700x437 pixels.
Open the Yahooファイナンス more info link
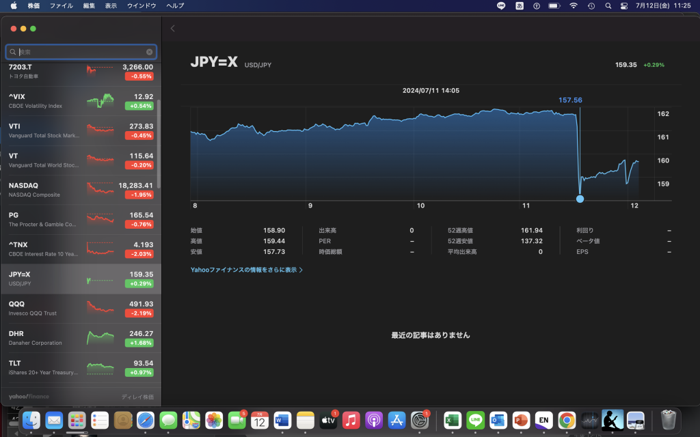(x=246, y=270)
